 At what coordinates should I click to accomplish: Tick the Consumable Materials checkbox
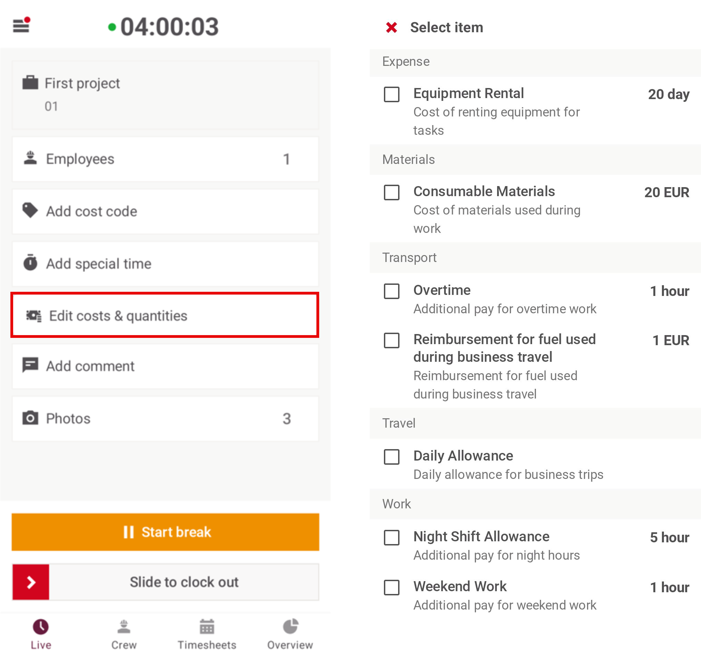(392, 192)
